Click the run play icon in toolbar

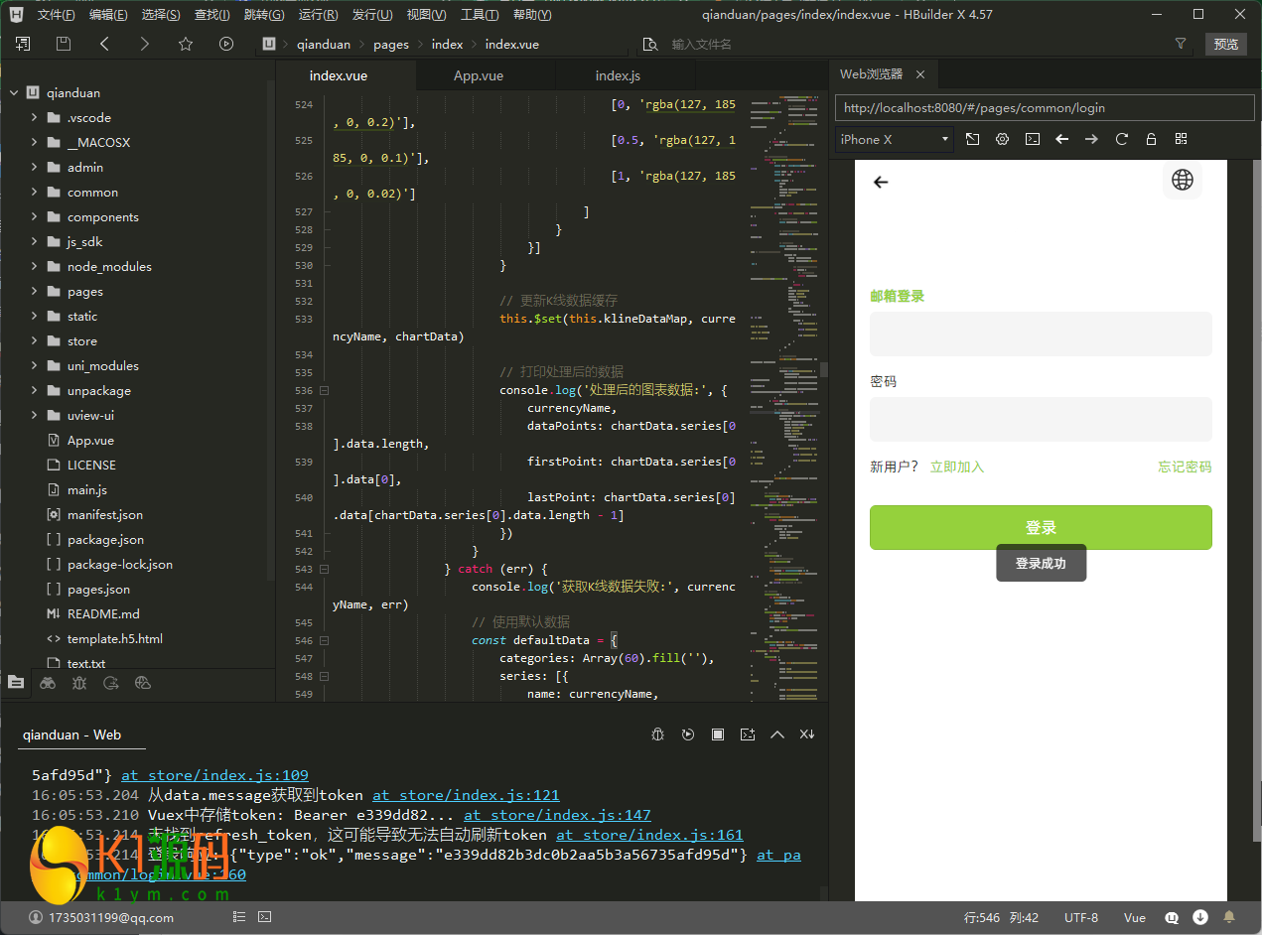(226, 44)
